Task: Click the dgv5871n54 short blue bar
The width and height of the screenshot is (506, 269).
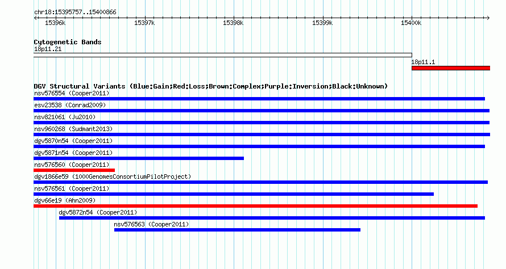Action: (x=139, y=158)
